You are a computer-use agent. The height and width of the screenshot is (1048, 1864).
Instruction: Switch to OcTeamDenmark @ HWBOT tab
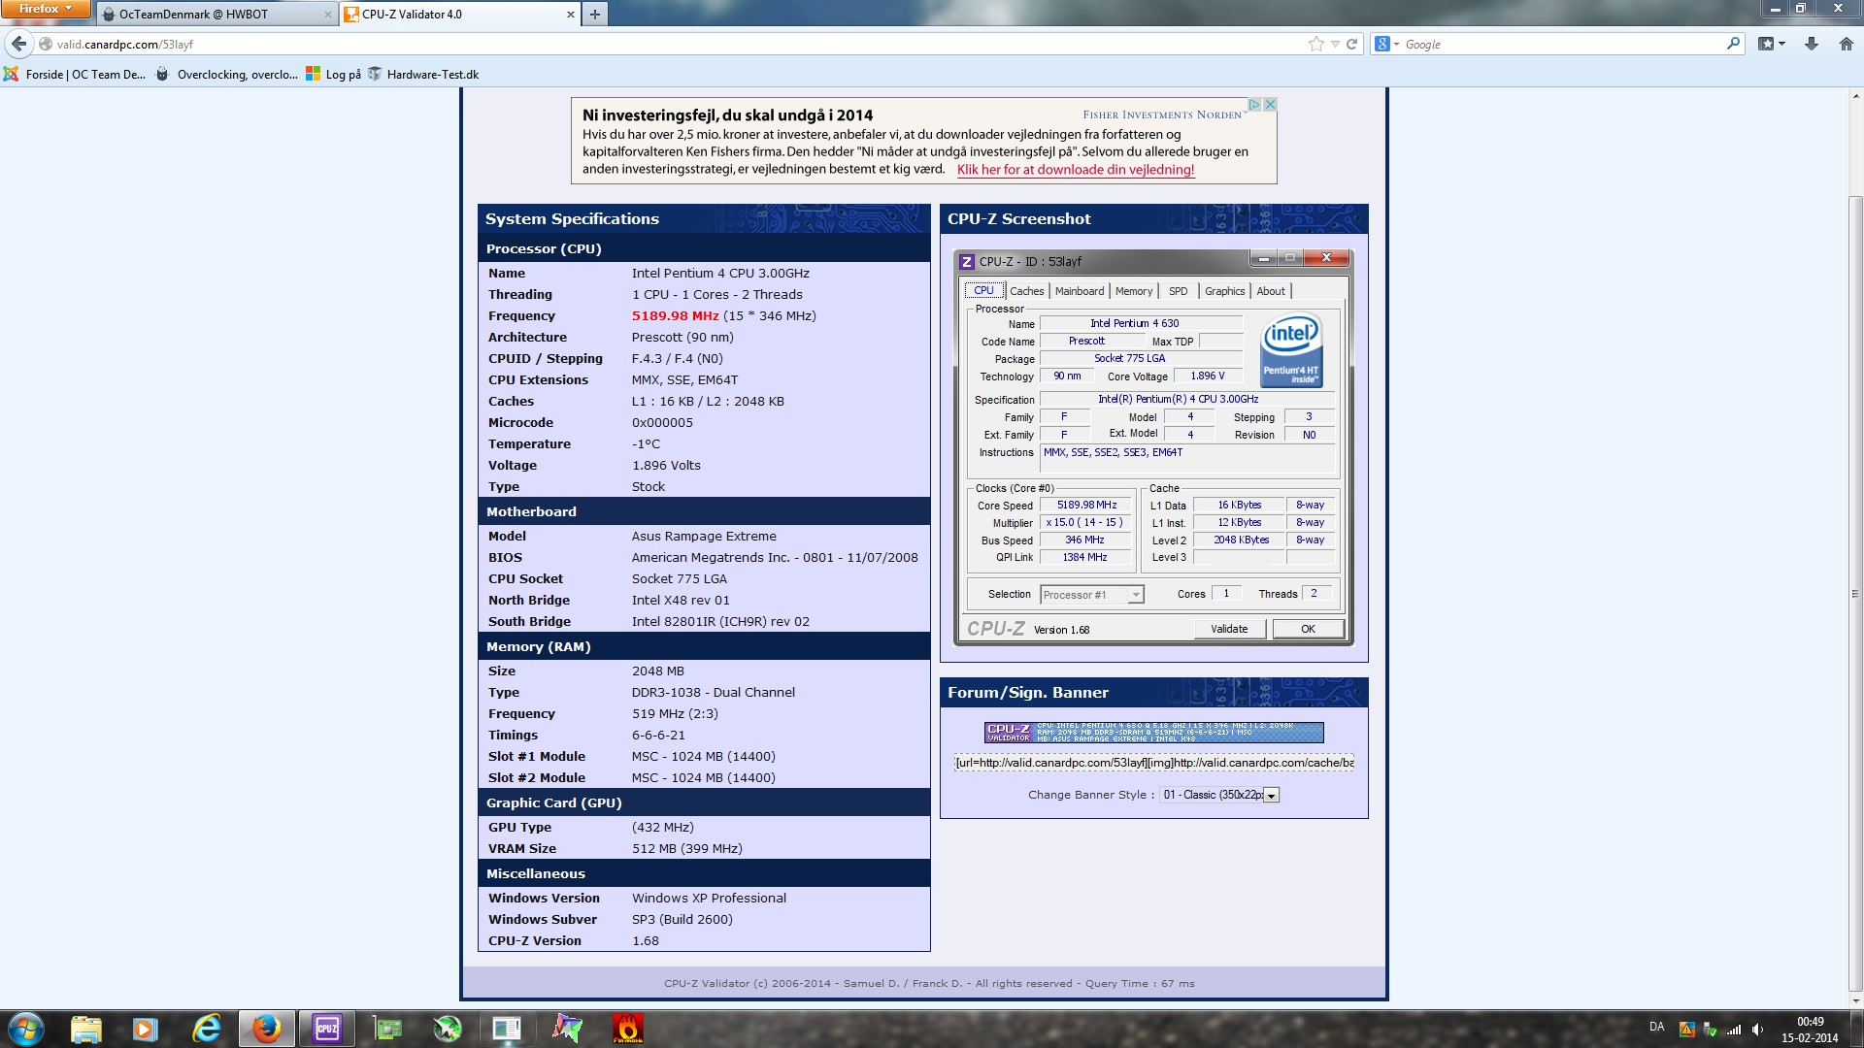coord(216,14)
